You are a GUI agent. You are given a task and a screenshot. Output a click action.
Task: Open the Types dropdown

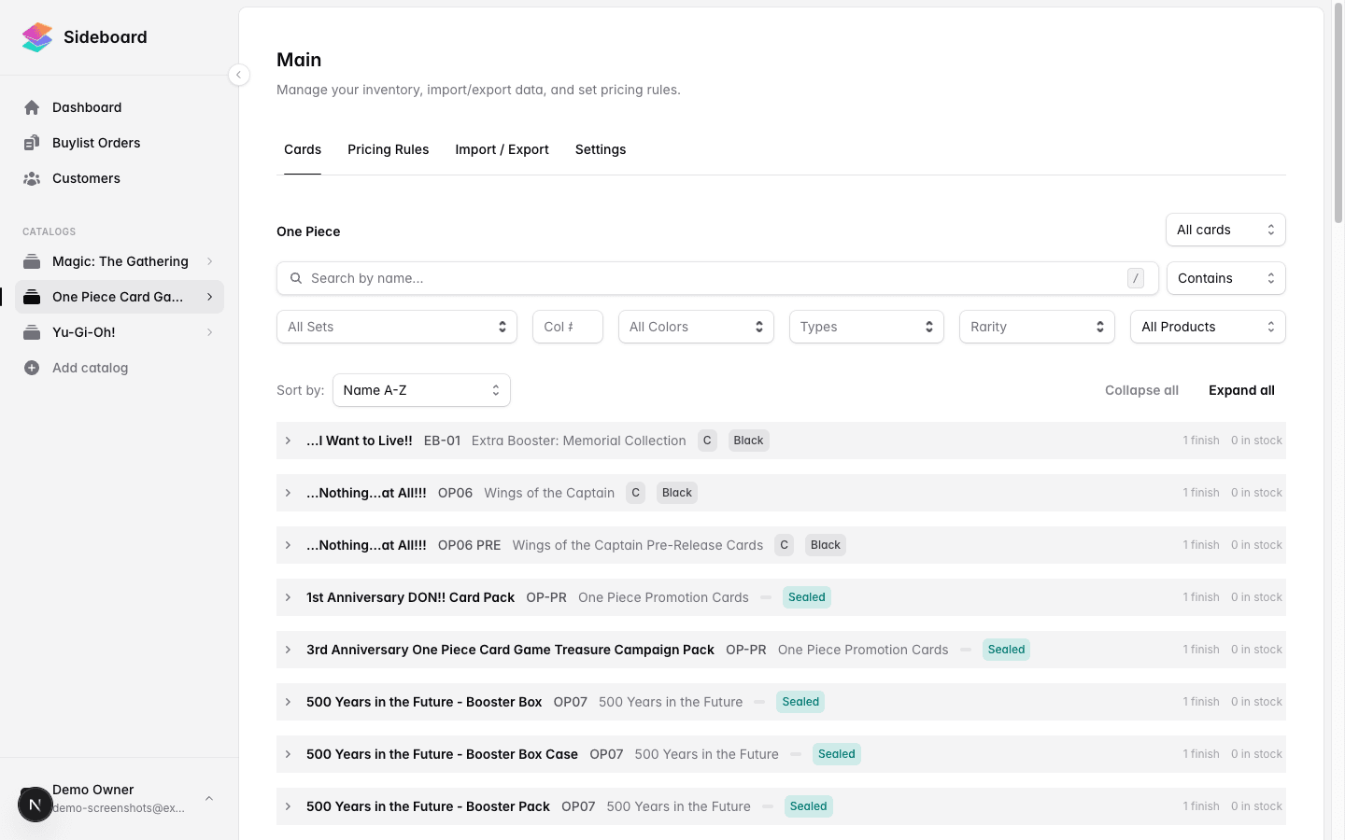coord(867,327)
